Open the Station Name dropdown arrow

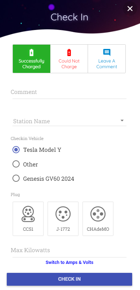(x=122, y=121)
